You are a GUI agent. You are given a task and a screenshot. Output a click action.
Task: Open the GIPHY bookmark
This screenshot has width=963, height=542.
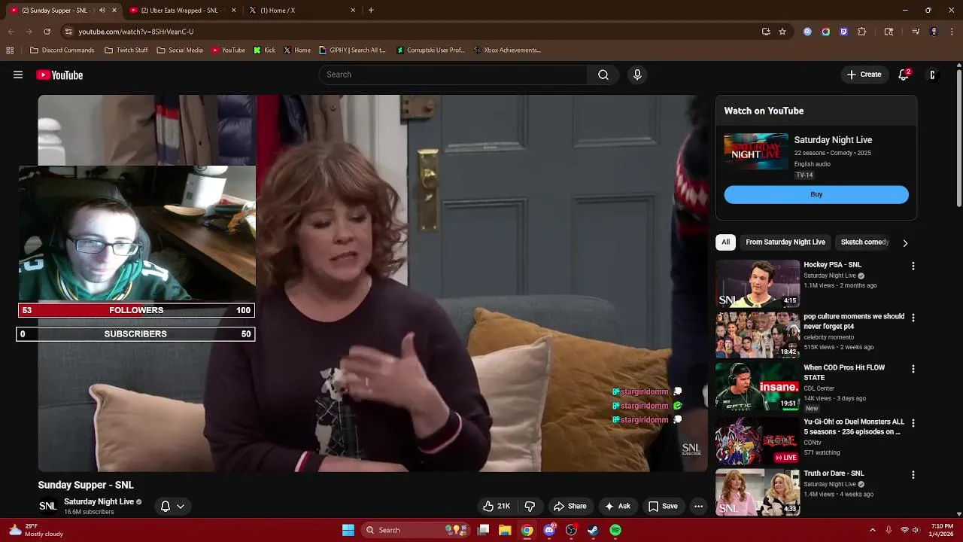click(352, 50)
